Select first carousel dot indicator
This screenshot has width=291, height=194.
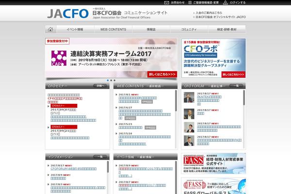[108, 81]
